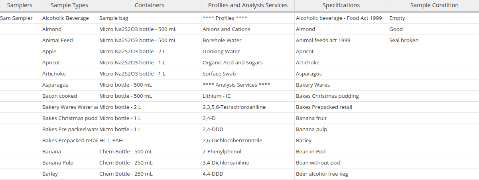This screenshot has width=479, height=180.
Task: Select Micro Na2S2O3 bottle - 2 L
Action: click(132, 52)
